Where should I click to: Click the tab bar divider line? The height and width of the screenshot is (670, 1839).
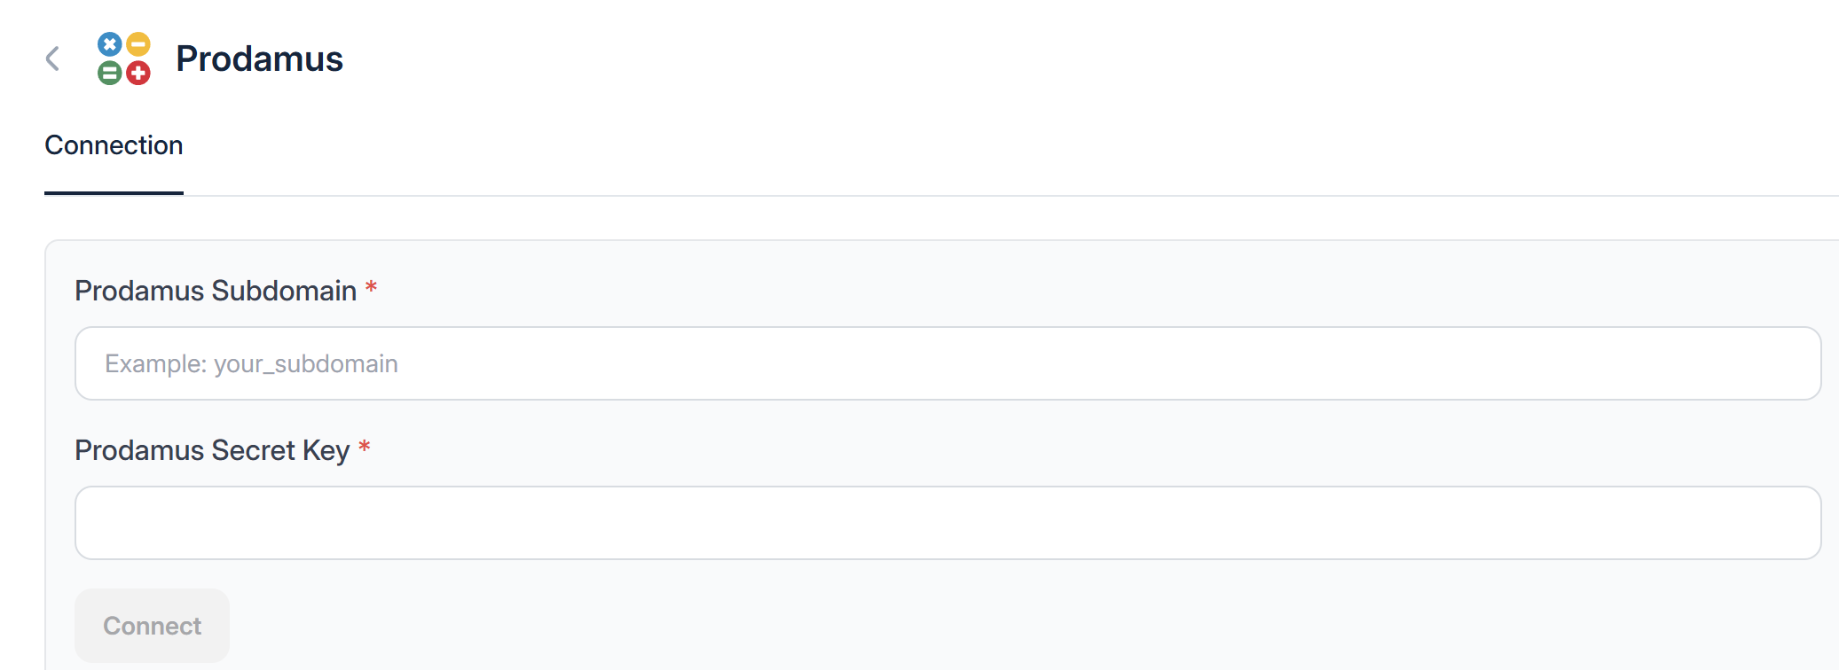click(x=976, y=195)
